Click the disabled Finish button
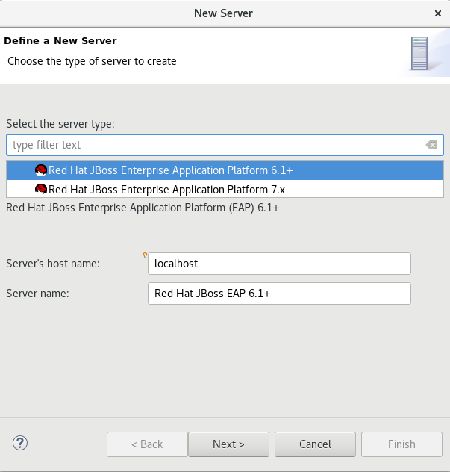The image size is (450, 472). tap(402, 444)
